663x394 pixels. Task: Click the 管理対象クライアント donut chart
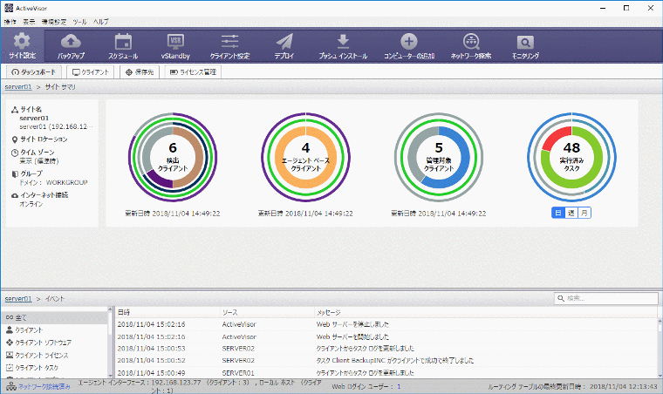[x=439, y=157]
